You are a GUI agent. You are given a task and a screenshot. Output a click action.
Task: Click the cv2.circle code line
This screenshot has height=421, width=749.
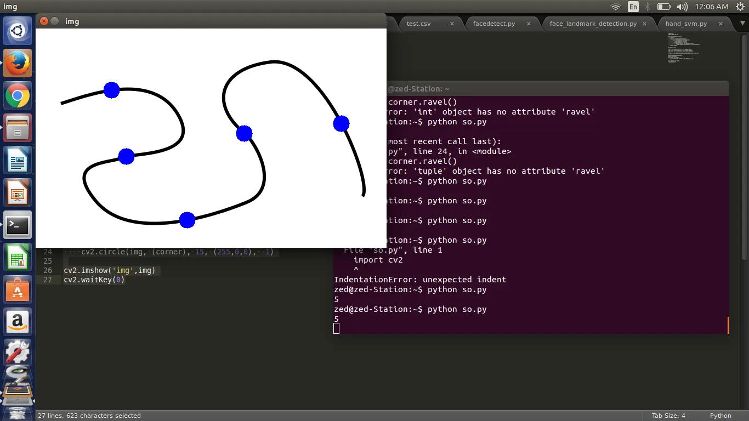(177, 252)
